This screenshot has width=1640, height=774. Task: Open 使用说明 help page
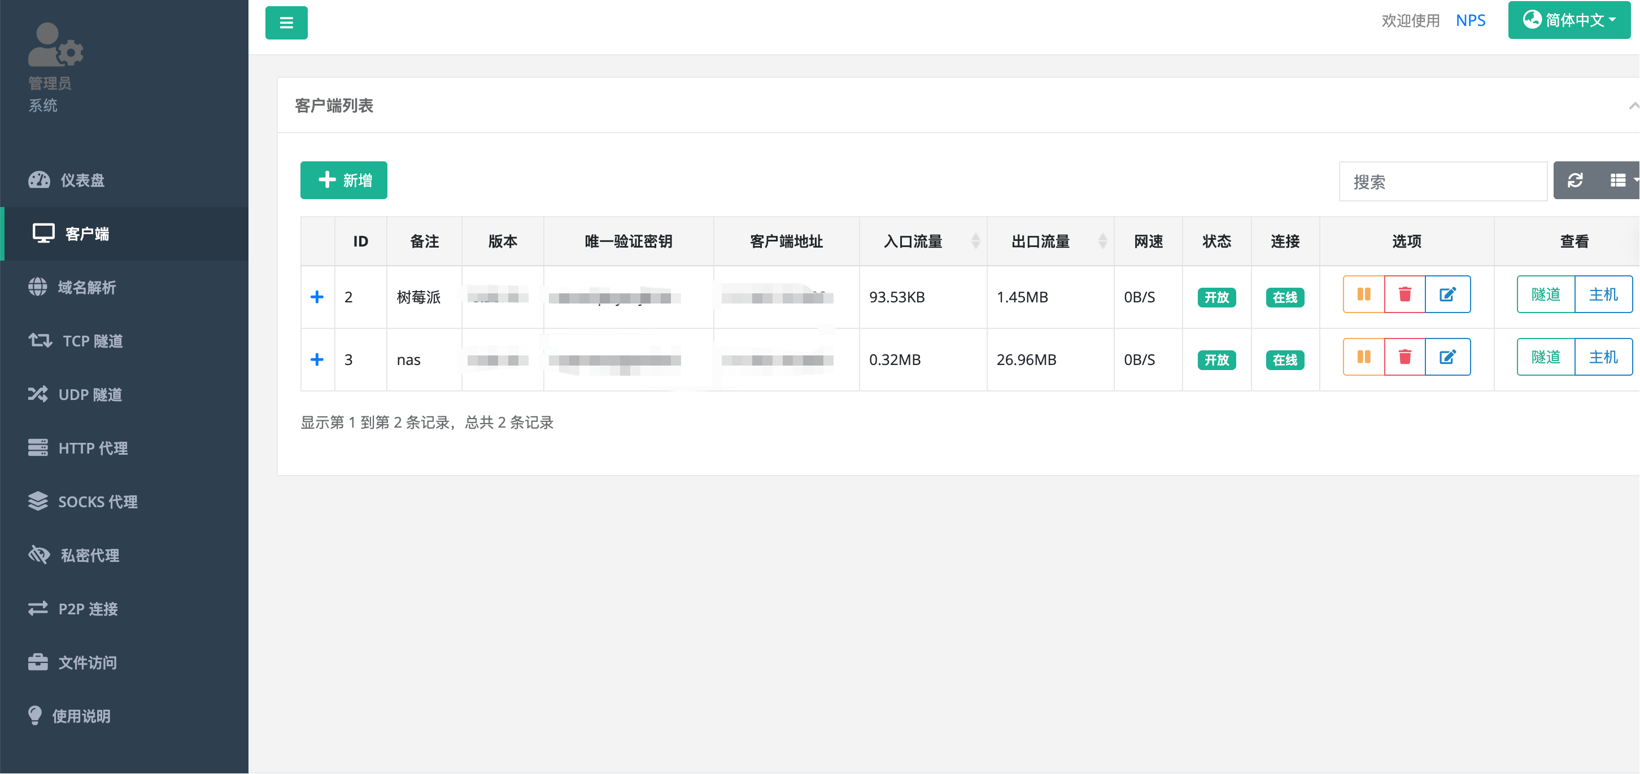coord(124,715)
